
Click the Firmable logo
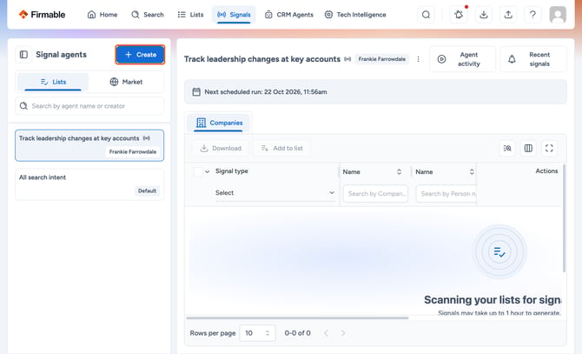click(42, 15)
